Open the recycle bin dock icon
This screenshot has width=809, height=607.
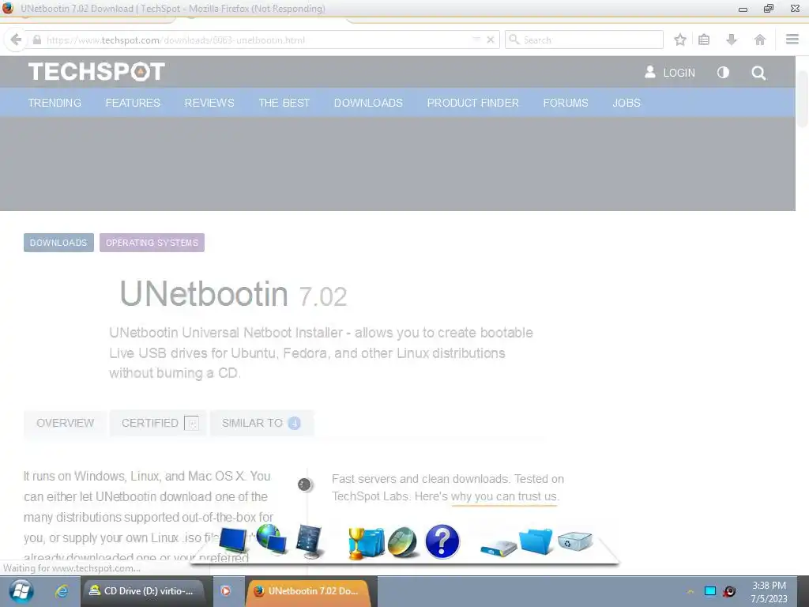click(575, 541)
